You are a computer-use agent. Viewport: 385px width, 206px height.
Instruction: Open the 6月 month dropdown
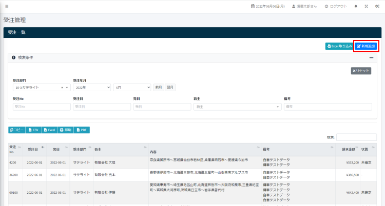click(132, 88)
